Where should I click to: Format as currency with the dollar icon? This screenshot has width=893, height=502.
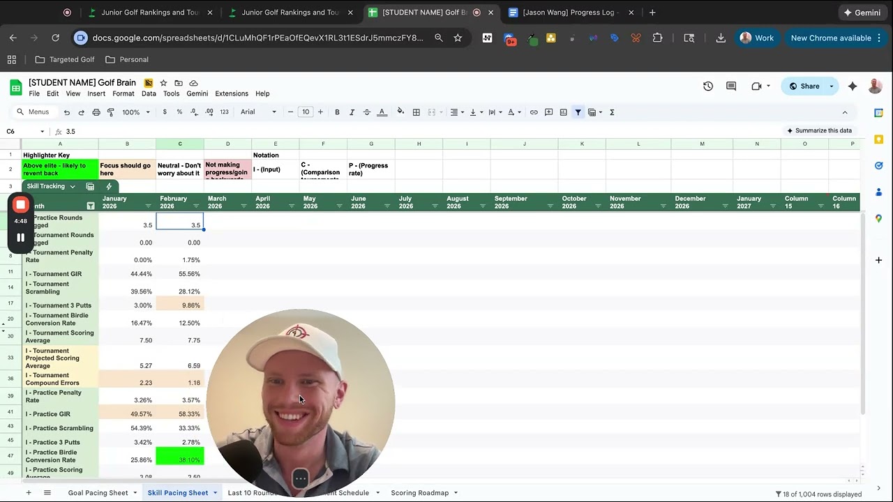coord(165,112)
